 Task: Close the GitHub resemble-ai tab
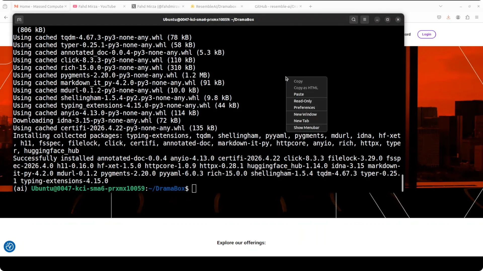pos(301,6)
